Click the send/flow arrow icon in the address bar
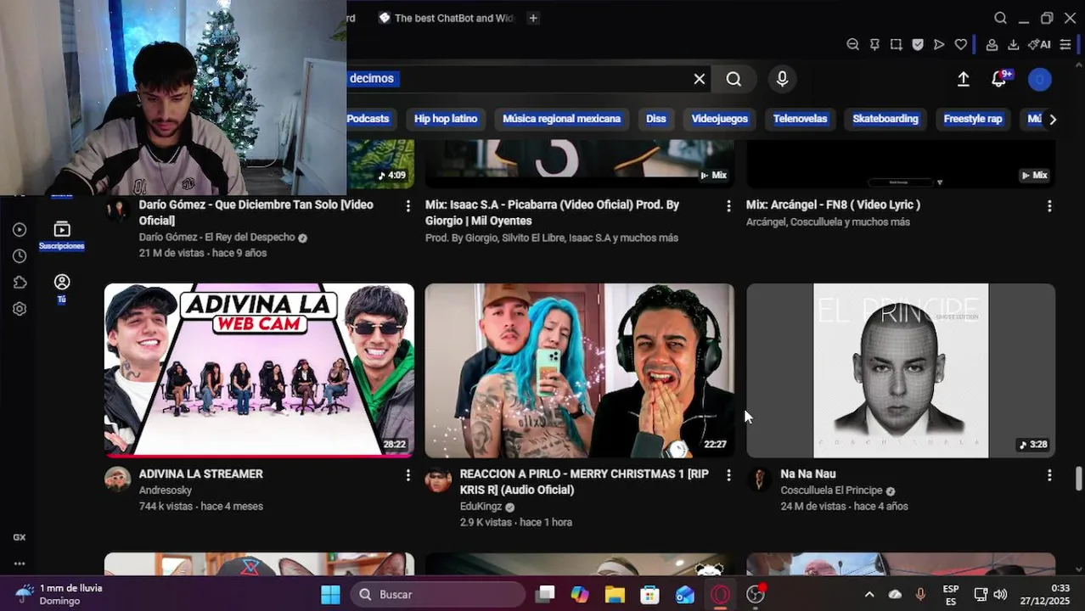This screenshot has height=611, width=1085. click(x=939, y=45)
